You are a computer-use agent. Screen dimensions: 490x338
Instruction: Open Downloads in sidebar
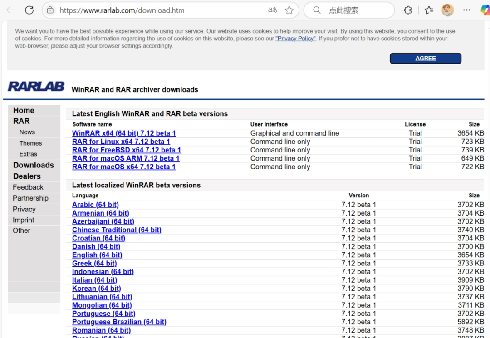pyautogui.click(x=34, y=165)
